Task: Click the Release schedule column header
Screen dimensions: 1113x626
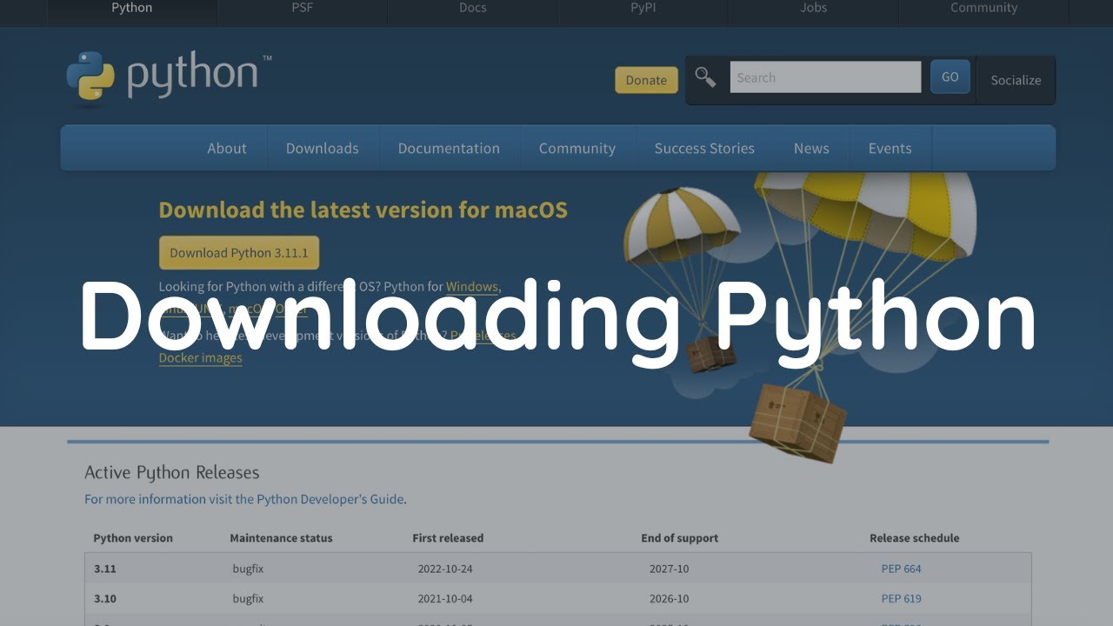Action: pyautogui.click(x=915, y=538)
